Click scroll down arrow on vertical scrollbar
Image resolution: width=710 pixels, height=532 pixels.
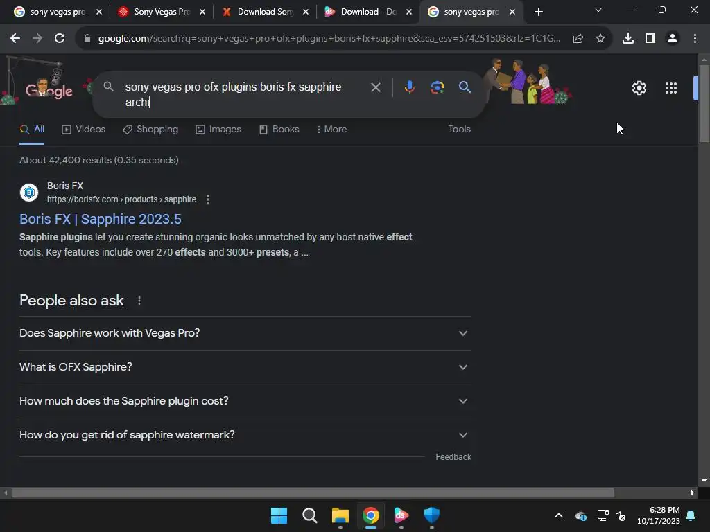(704, 481)
